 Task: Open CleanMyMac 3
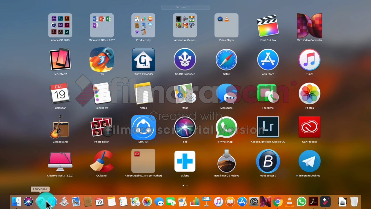click(60, 161)
